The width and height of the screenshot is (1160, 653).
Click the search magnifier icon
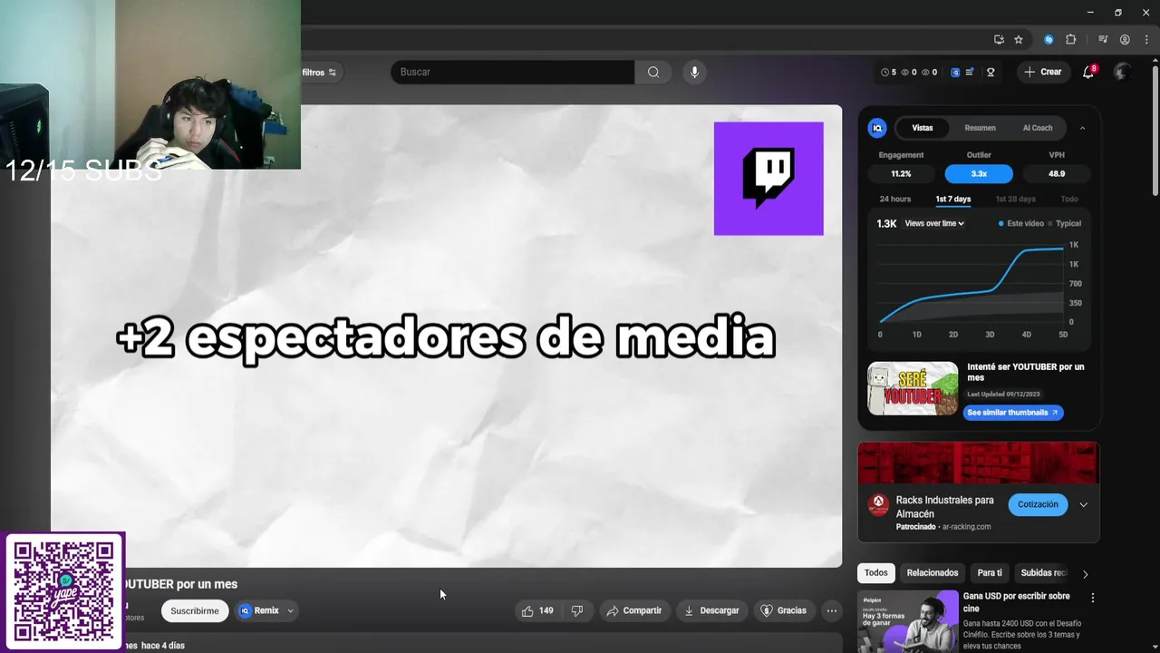[653, 72]
